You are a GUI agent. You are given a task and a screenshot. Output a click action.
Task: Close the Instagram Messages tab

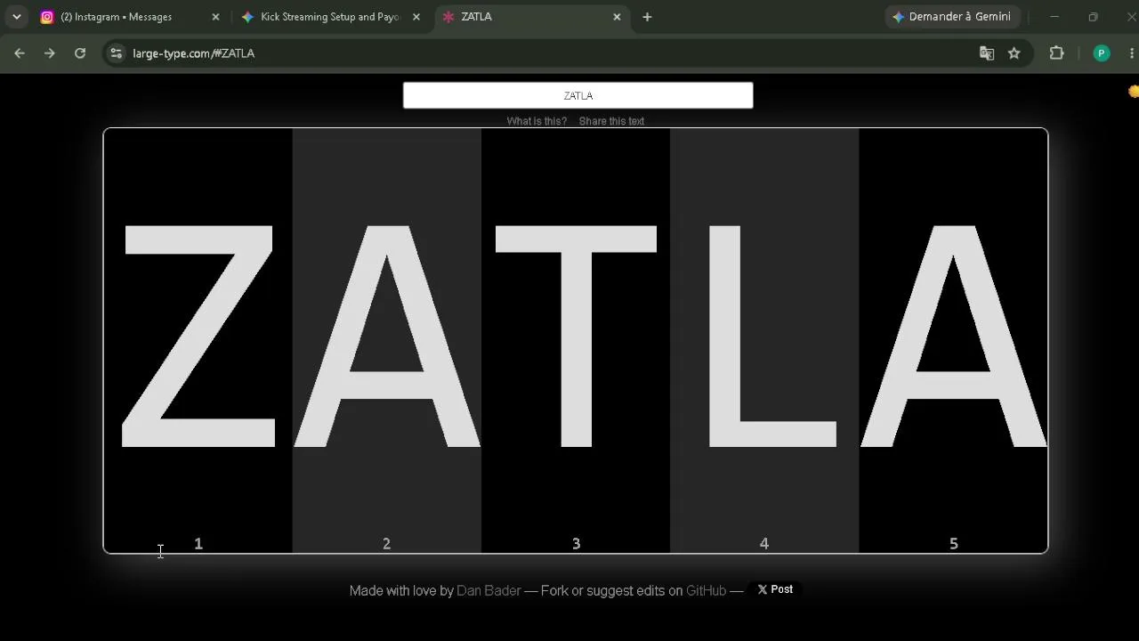pyautogui.click(x=215, y=17)
